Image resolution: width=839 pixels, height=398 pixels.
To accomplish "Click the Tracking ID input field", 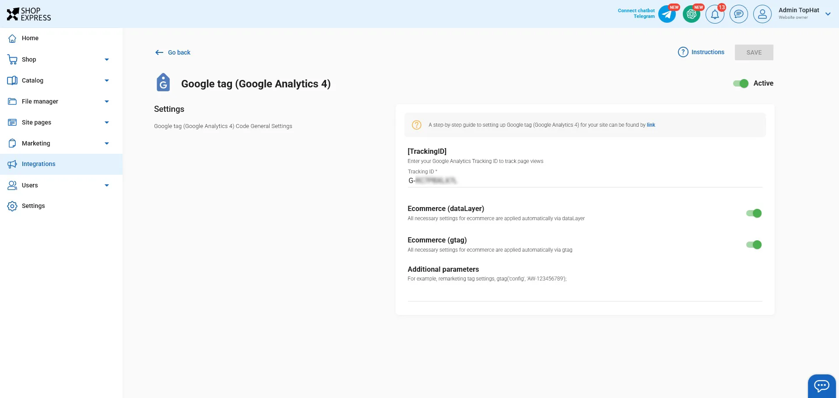I will [x=585, y=180].
